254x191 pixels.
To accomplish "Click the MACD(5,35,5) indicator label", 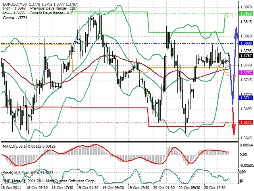I will coord(15,146).
